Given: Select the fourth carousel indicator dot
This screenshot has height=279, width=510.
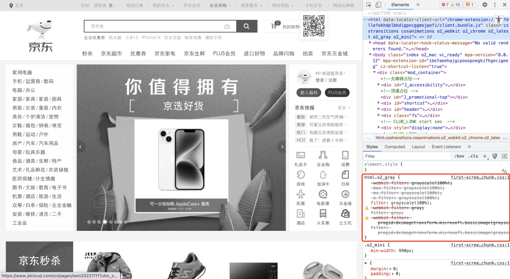Looking at the screenshot, I should pyautogui.click(x=105, y=222).
